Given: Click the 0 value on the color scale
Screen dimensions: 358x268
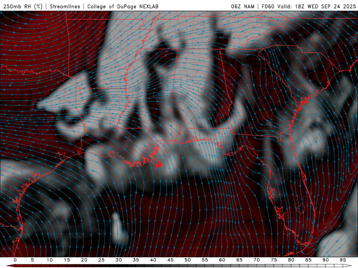Looking at the screenshot, I should point(15,260).
